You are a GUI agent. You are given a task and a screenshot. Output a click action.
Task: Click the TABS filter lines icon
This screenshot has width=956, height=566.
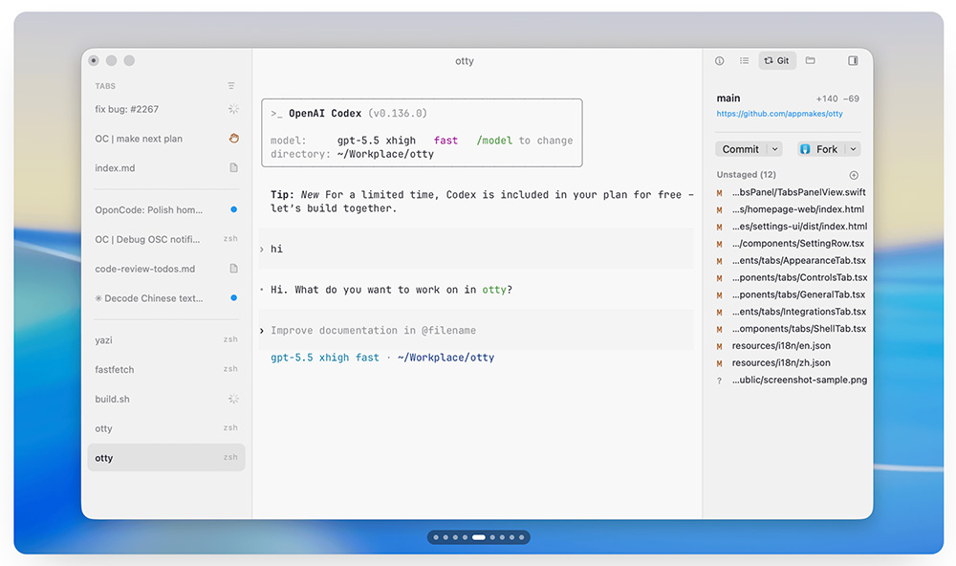231,86
